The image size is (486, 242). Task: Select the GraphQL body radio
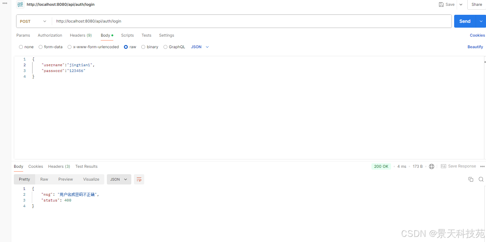click(x=165, y=47)
